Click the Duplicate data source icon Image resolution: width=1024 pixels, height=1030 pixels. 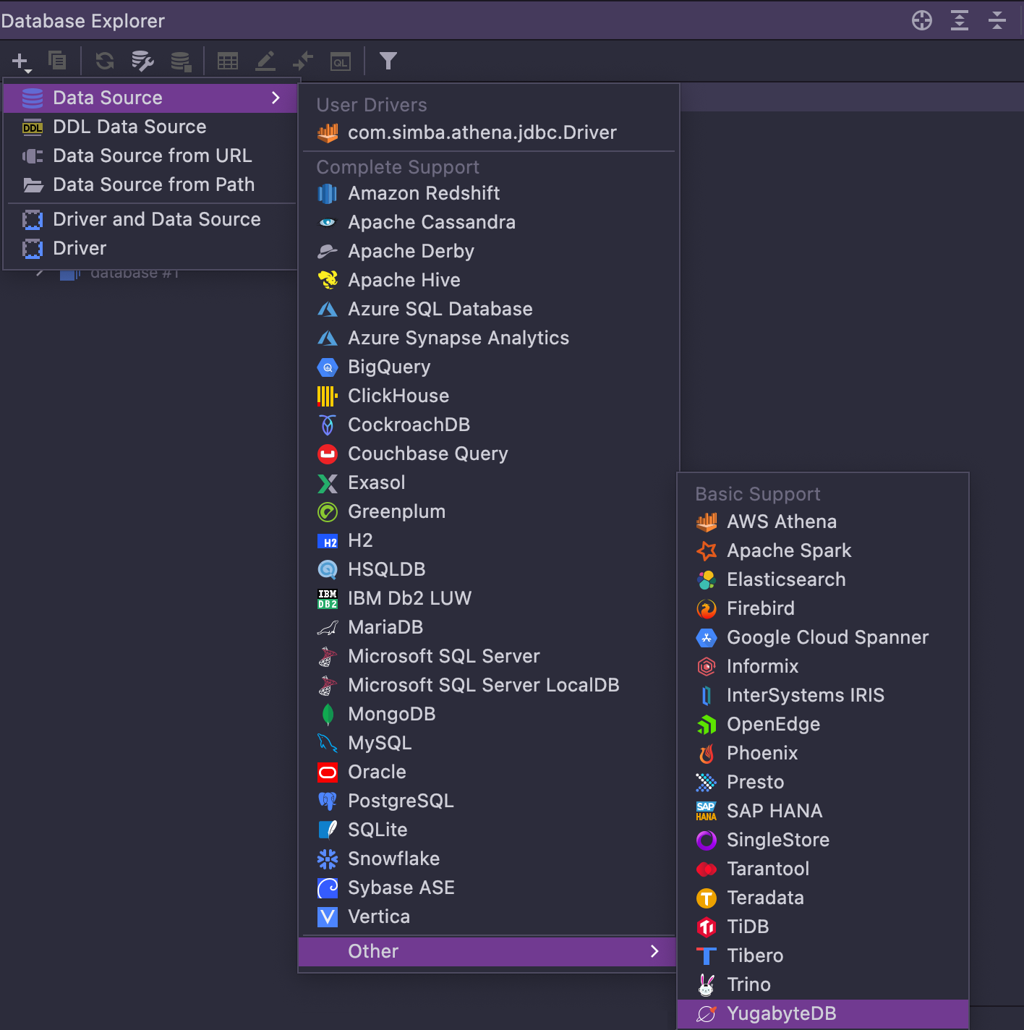pos(57,61)
